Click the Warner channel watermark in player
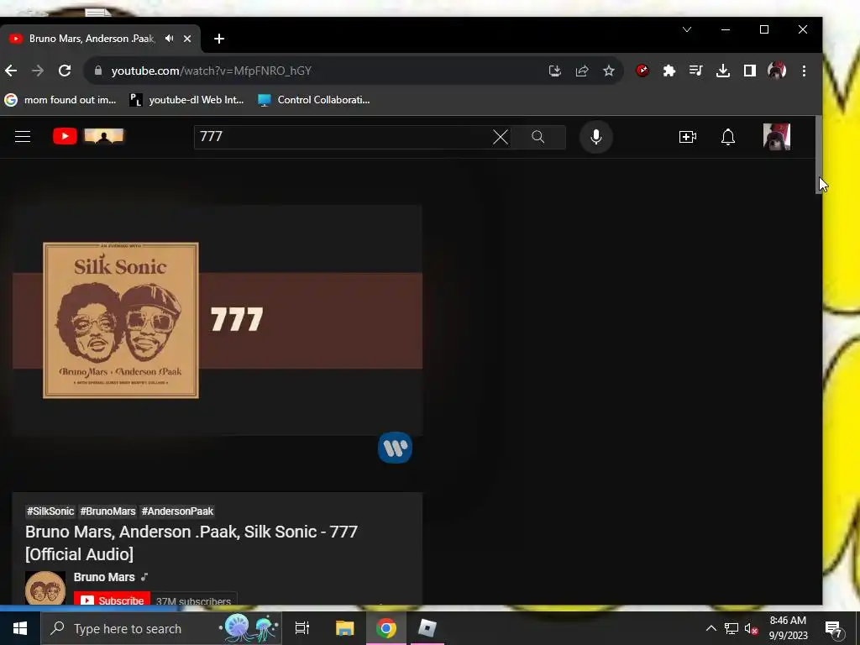The image size is (860, 645). click(395, 448)
